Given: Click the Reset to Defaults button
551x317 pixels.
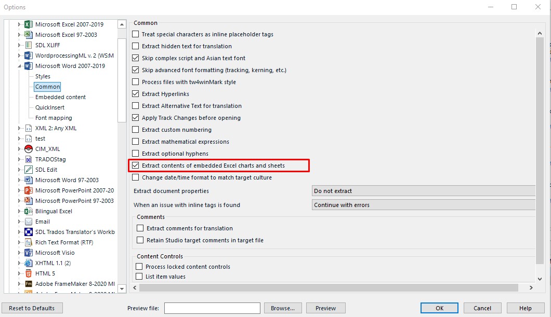Looking at the screenshot, I should pyautogui.click(x=32, y=308).
